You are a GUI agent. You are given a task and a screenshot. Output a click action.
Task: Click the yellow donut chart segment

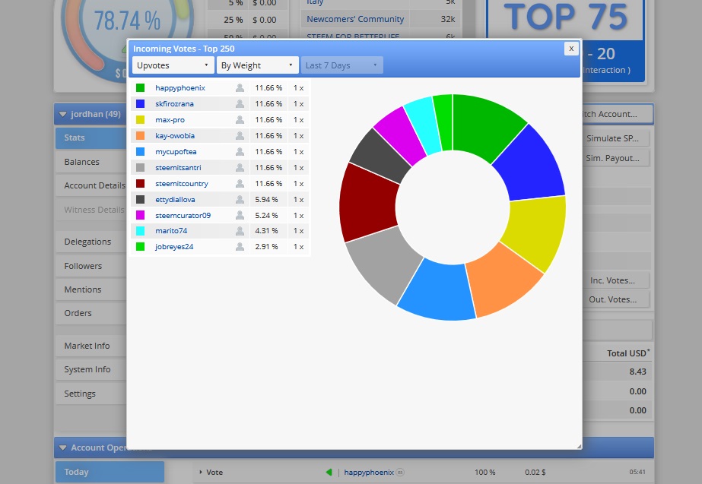[536, 232]
